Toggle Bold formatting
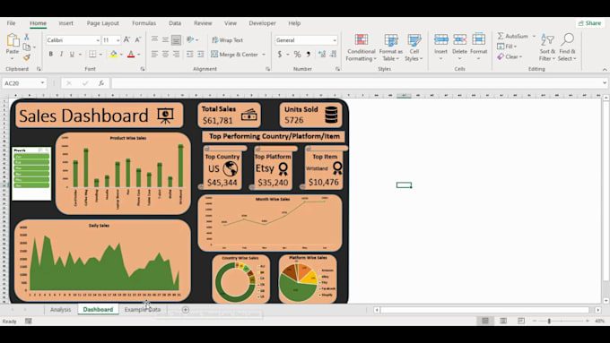 pyautogui.click(x=50, y=55)
